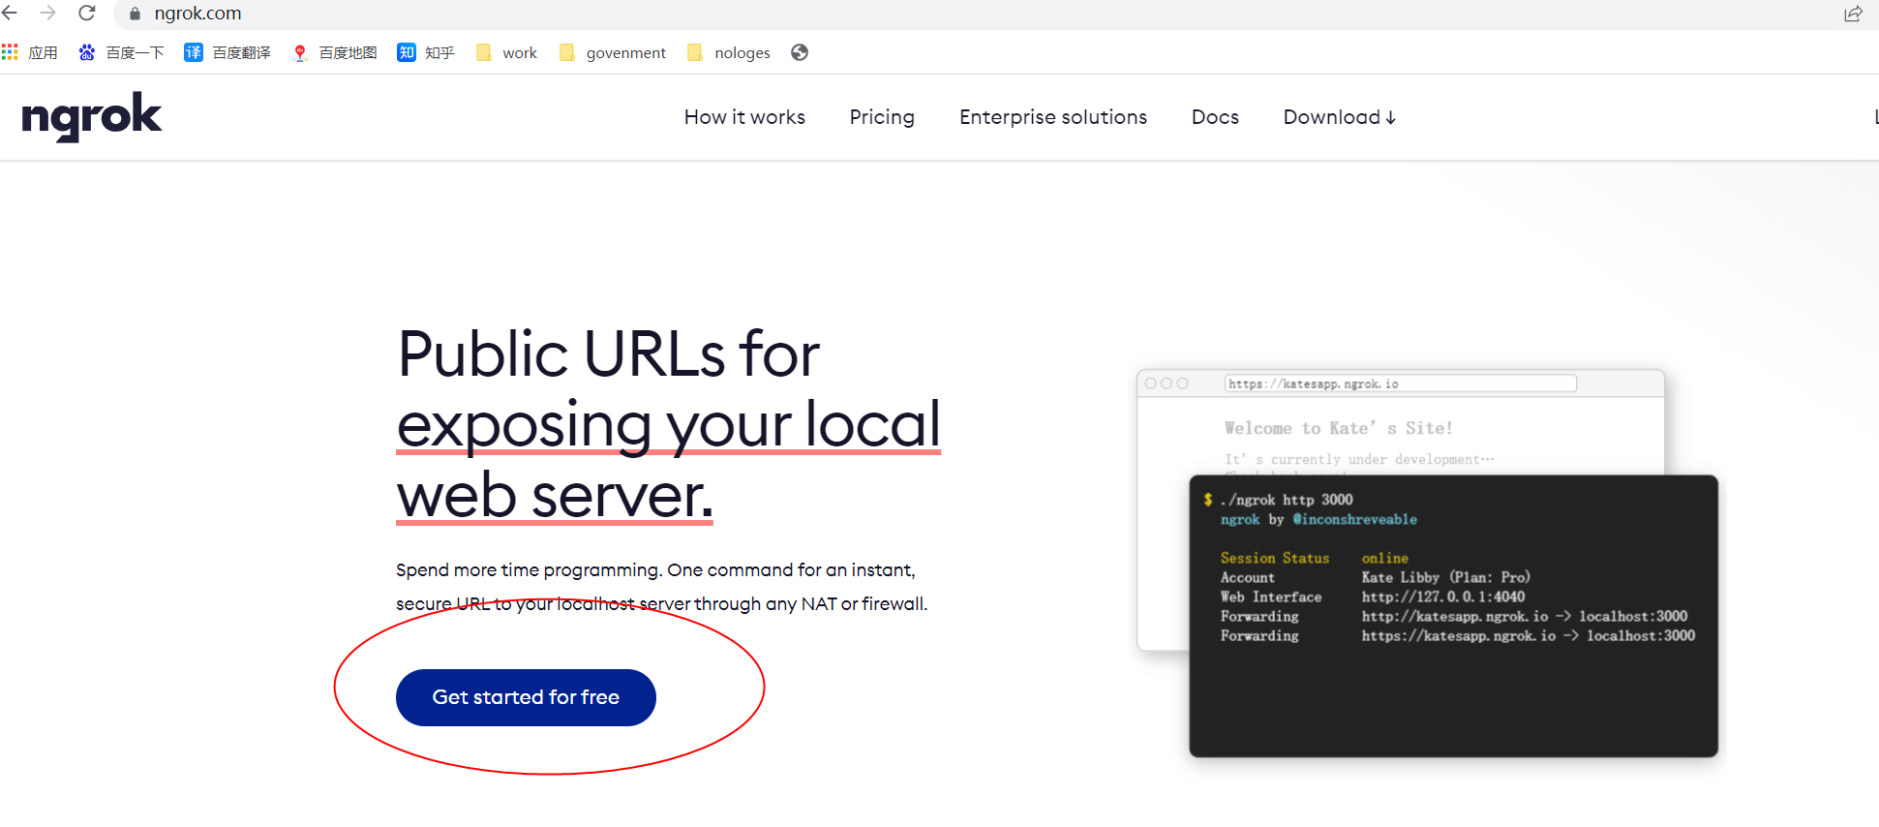Click the "@inconshreveable" text in terminal
This screenshot has height=827, width=1879.
coord(1354,520)
